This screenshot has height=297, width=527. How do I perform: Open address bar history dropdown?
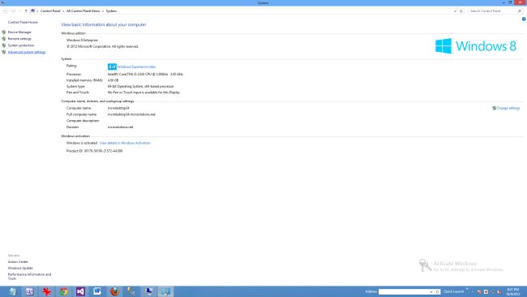455,11
